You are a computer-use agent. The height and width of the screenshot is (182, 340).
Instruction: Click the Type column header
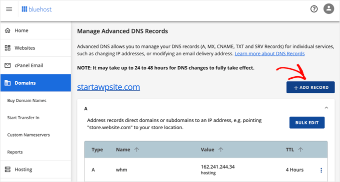click(97, 150)
